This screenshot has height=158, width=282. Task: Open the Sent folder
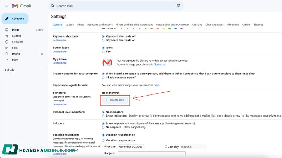coord(15,48)
